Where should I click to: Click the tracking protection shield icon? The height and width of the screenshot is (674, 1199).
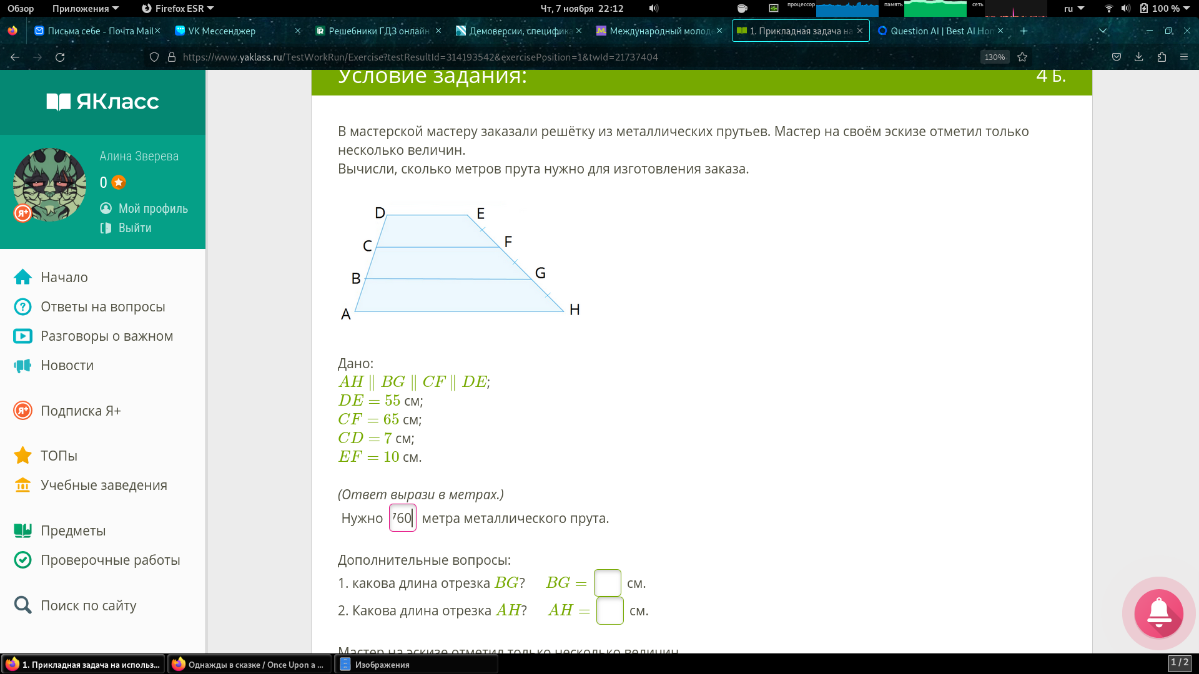tap(154, 57)
